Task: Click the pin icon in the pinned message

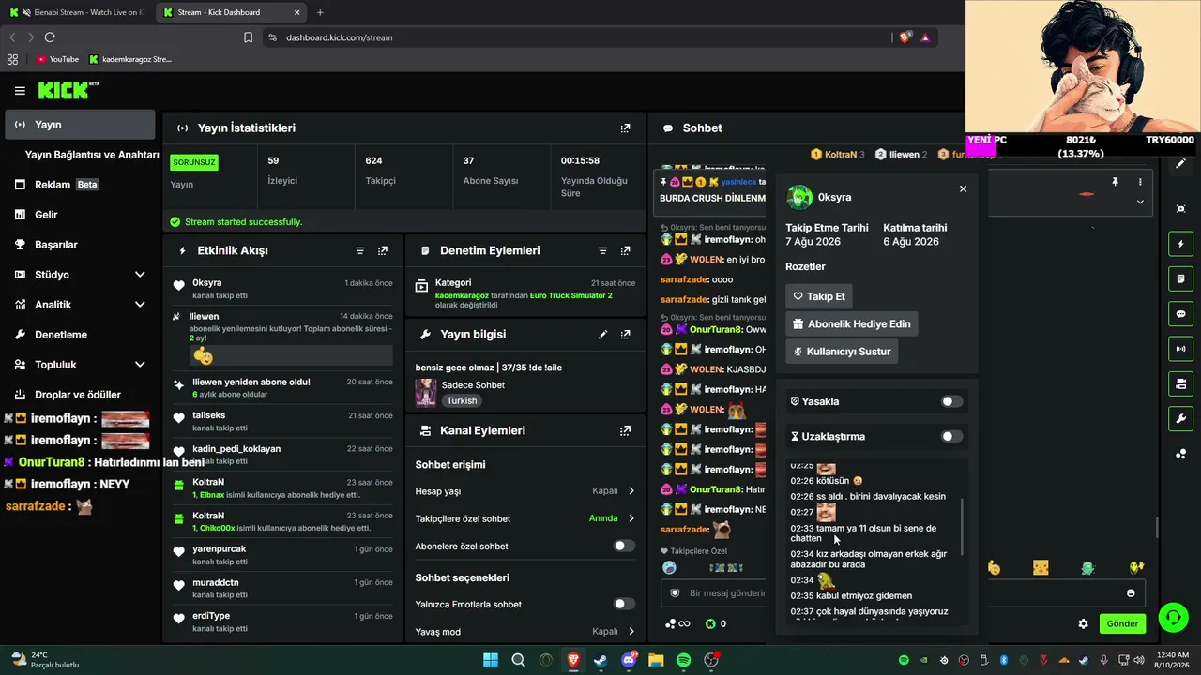Action: 1115,182
